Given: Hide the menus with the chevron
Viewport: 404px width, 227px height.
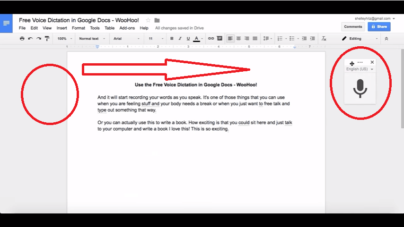Looking at the screenshot, I should click(x=386, y=39).
